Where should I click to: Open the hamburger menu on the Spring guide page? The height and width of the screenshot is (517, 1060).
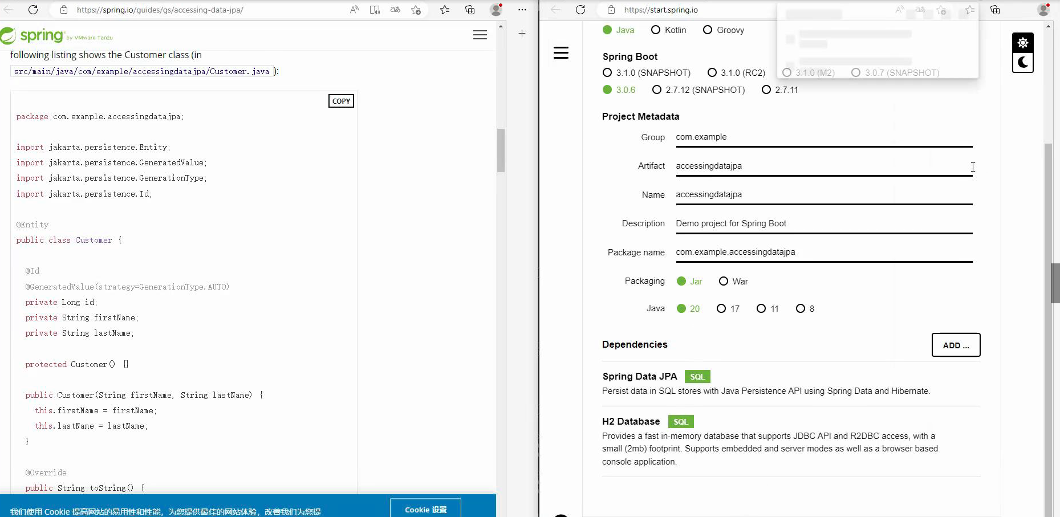coord(480,35)
